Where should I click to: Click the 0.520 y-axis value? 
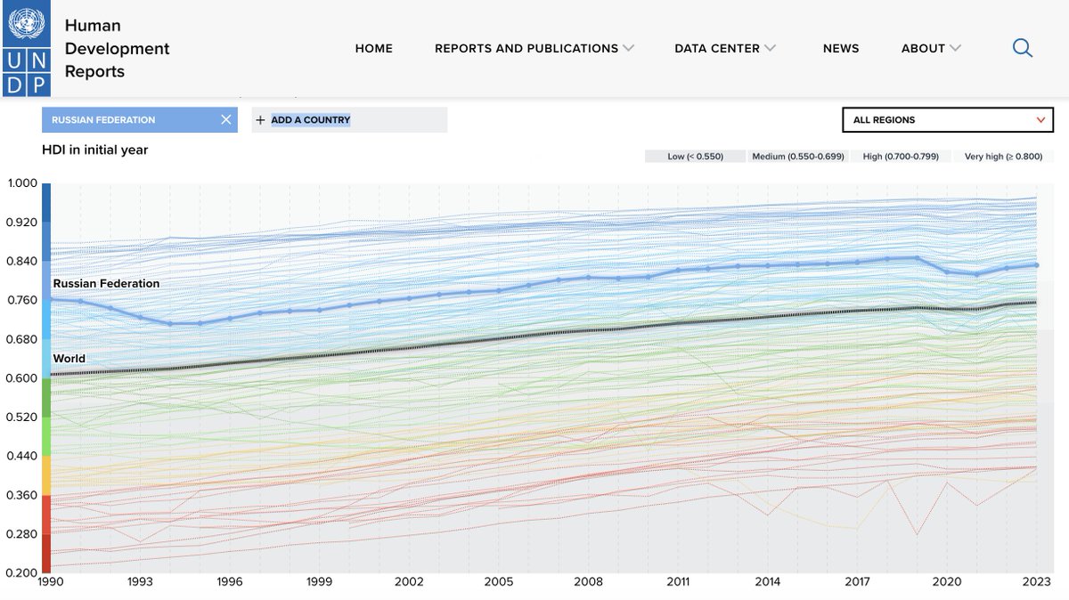pyautogui.click(x=21, y=418)
